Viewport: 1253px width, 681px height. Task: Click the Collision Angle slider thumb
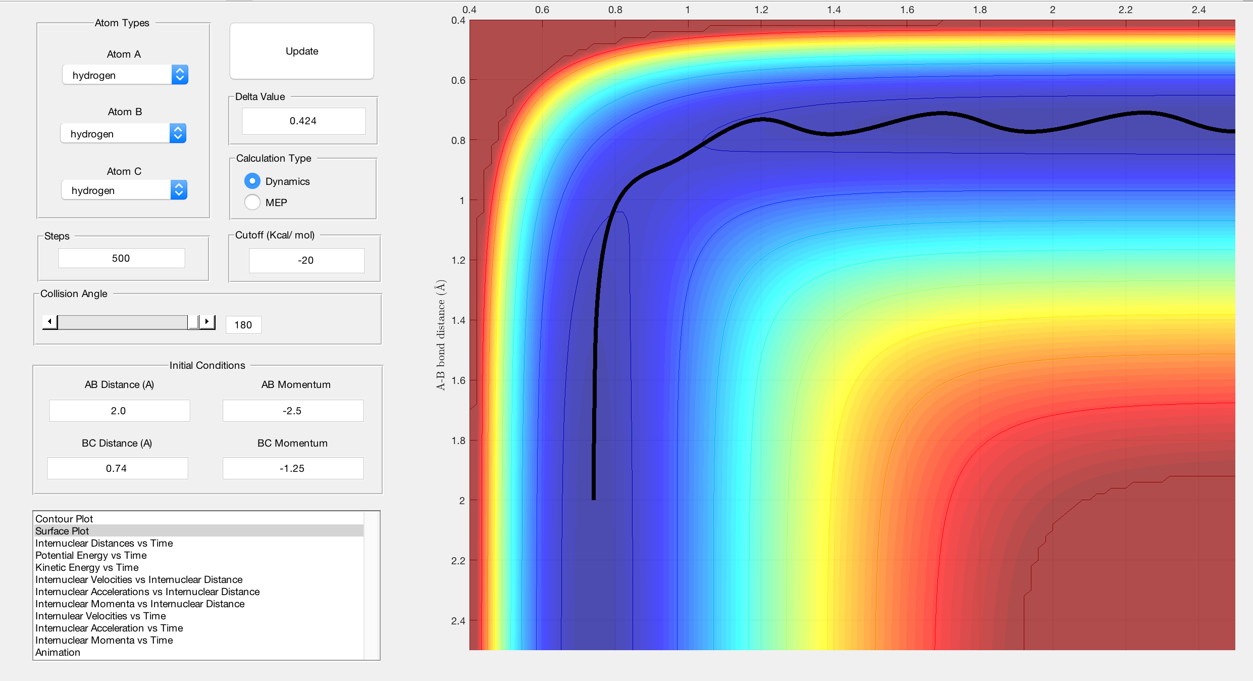(193, 322)
